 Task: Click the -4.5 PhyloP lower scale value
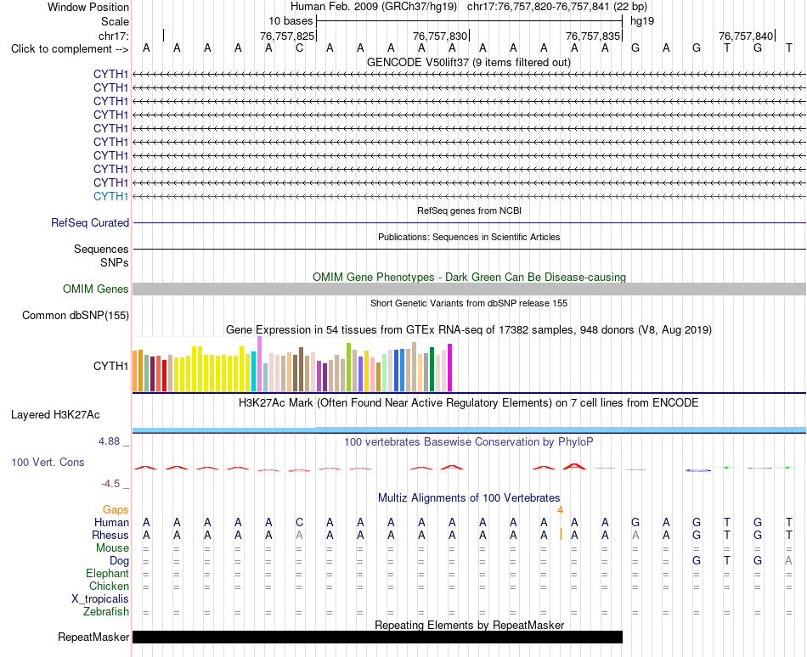pos(110,484)
